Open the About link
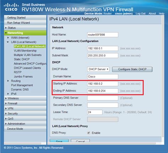This screenshot has height=153, width=168. point(152,13)
